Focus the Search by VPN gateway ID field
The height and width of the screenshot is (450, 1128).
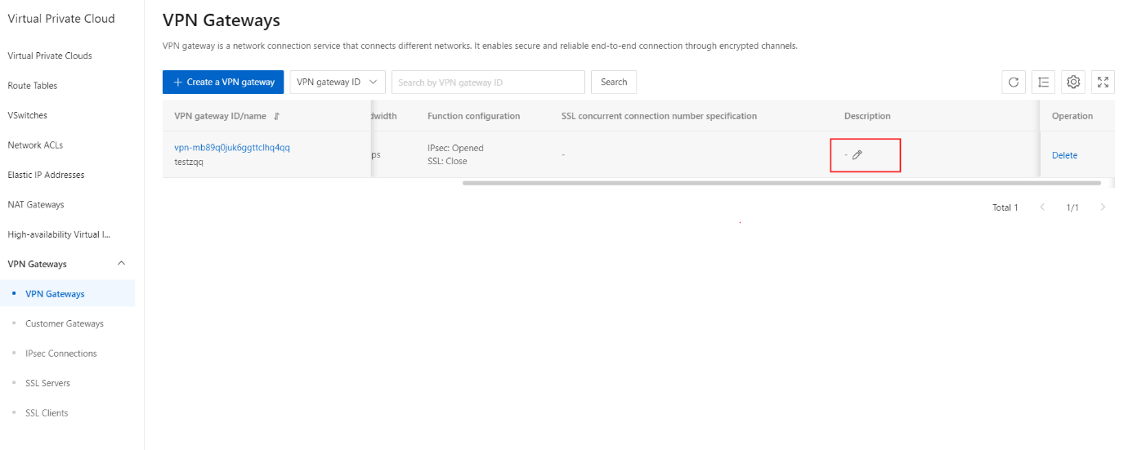(x=488, y=82)
